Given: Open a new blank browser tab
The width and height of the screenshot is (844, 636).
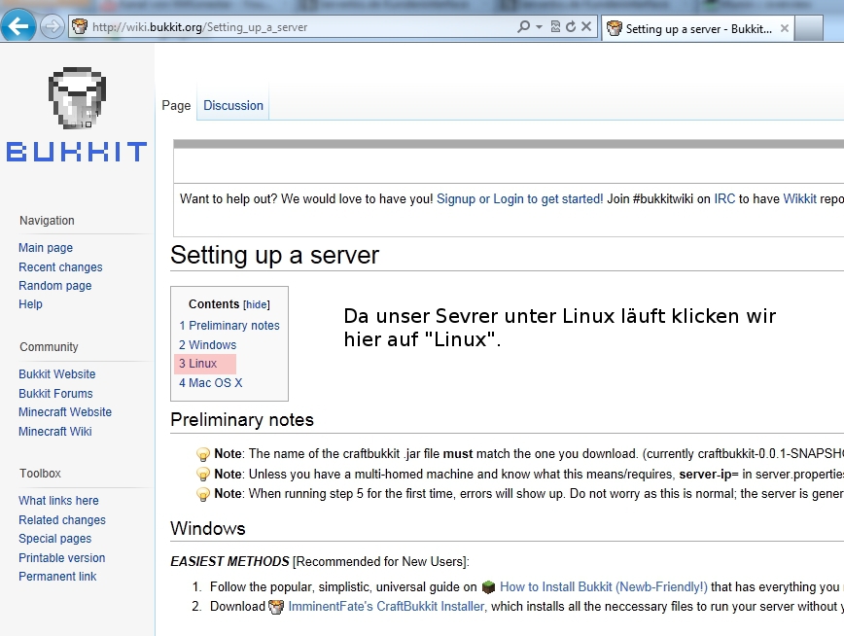Looking at the screenshot, I should click(808, 28).
